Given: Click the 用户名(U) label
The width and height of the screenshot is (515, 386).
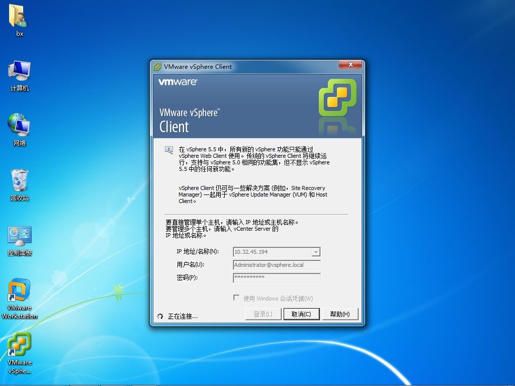Looking at the screenshot, I should pyautogui.click(x=191, y=264).
